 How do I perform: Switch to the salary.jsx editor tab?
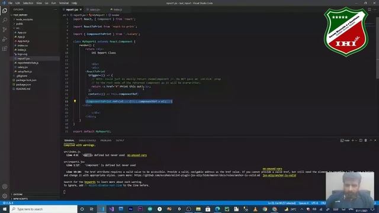95,9
